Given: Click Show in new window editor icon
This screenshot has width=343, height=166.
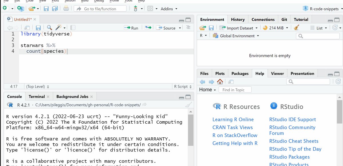Looking at the screenshot, I should pos(27,28).
